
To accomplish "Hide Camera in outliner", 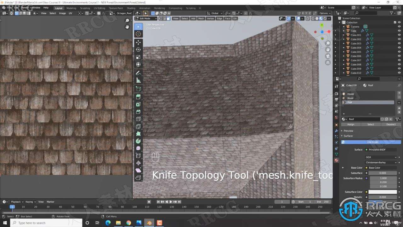I will point(399,26).
